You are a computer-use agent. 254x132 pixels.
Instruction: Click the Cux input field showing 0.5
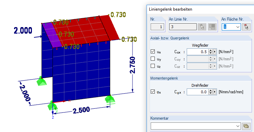(198, 52)
